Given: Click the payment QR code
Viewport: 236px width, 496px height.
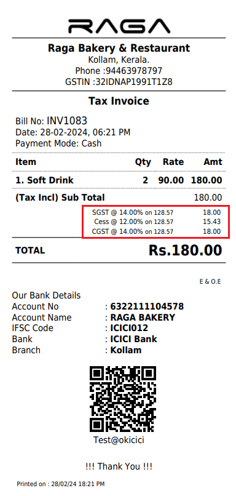Looking at the screenshot, I should [123, 399].
